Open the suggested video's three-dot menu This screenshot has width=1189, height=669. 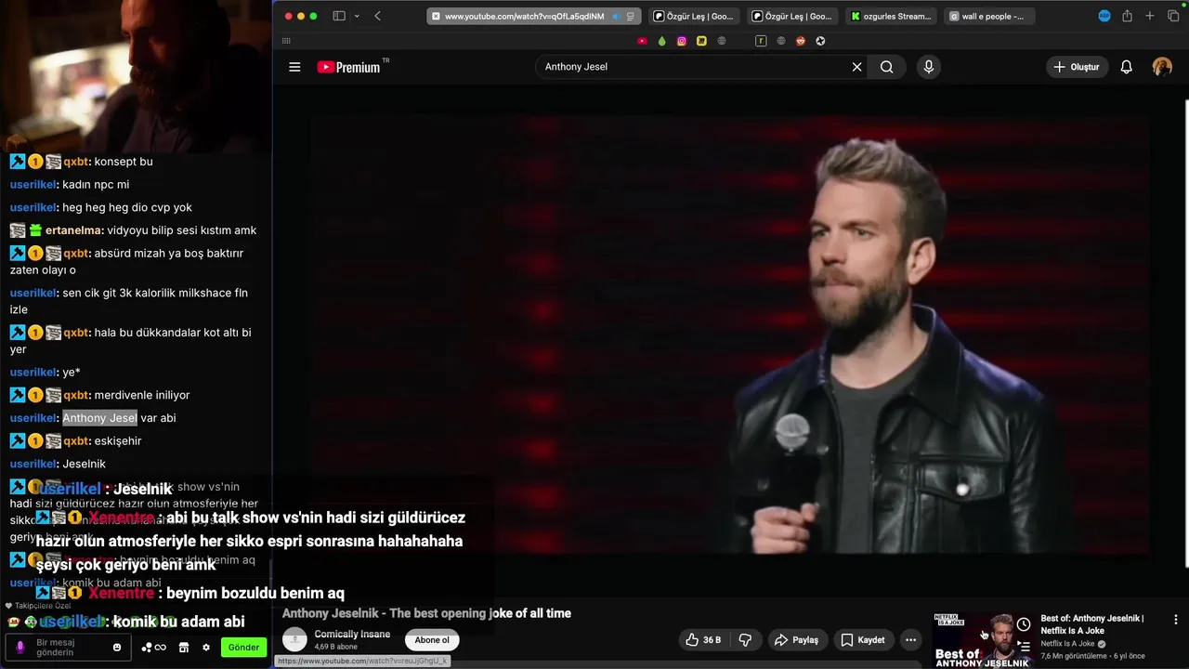point(1176,620)
